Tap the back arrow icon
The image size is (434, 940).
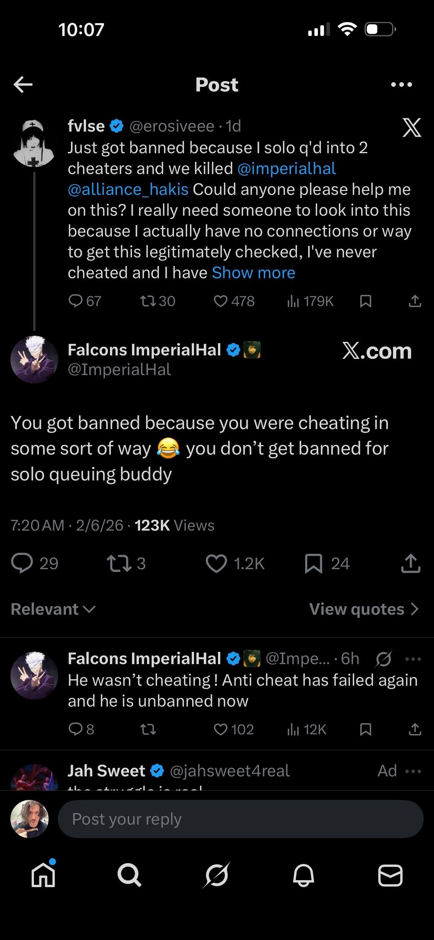[23, 85]
